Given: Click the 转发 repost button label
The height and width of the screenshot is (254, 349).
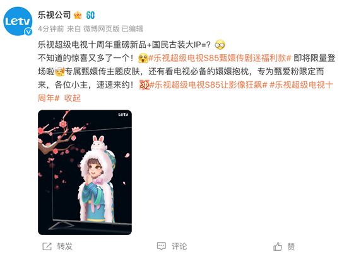Looking at the screenshot, I should (64, 246).
